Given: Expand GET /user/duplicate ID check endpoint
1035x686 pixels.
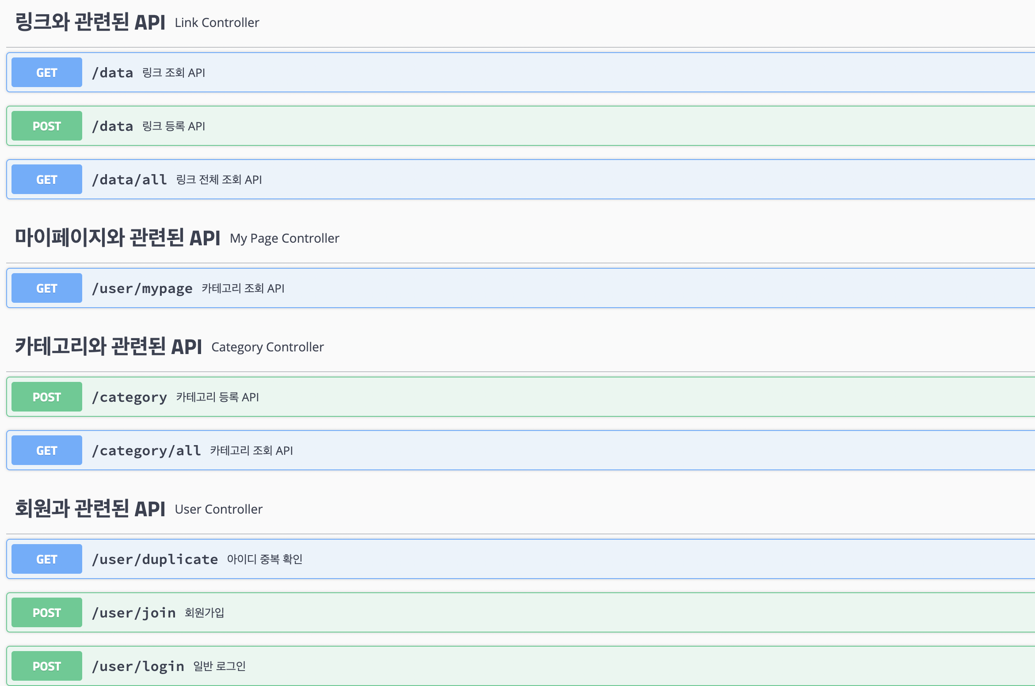Looking at the screenshot, I should 530,559.
